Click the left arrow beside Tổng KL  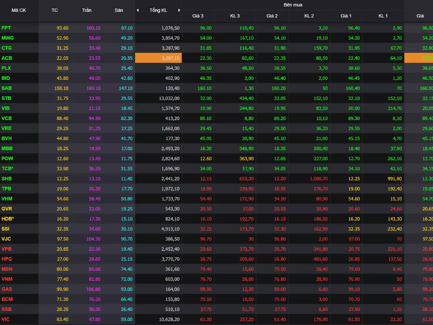tap(137, 10)
